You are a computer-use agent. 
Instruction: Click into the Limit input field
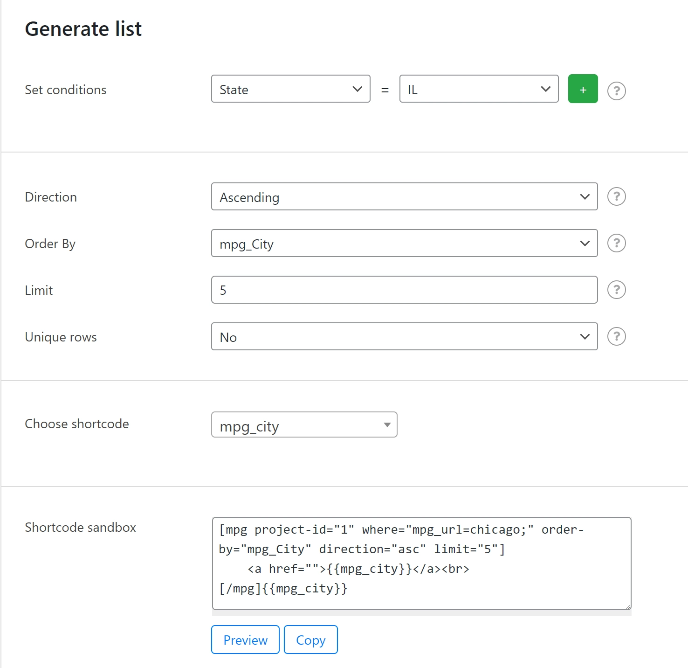(x=405, y=290)
